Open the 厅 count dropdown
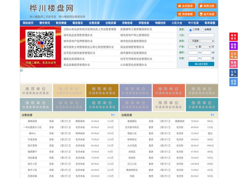The width and height of the screenshot is (238, 178). point(206,47)
